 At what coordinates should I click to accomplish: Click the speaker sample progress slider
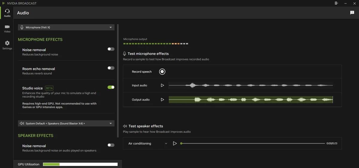pos(253,143)
